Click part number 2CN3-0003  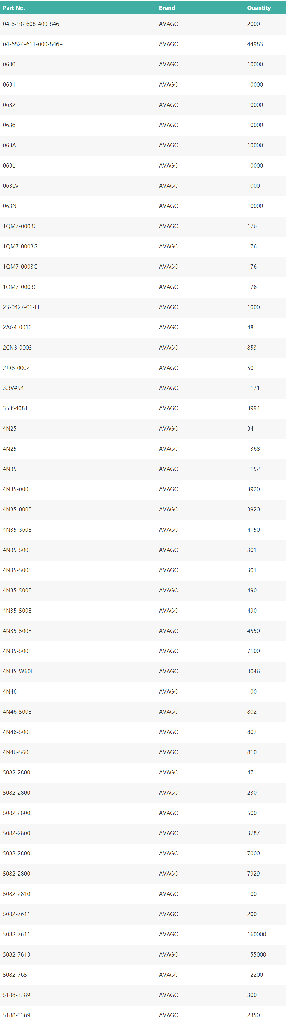coord(17,348)
